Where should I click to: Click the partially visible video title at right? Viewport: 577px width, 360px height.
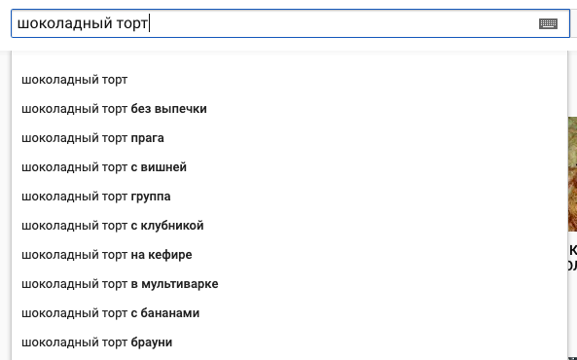tap(573, 258)
